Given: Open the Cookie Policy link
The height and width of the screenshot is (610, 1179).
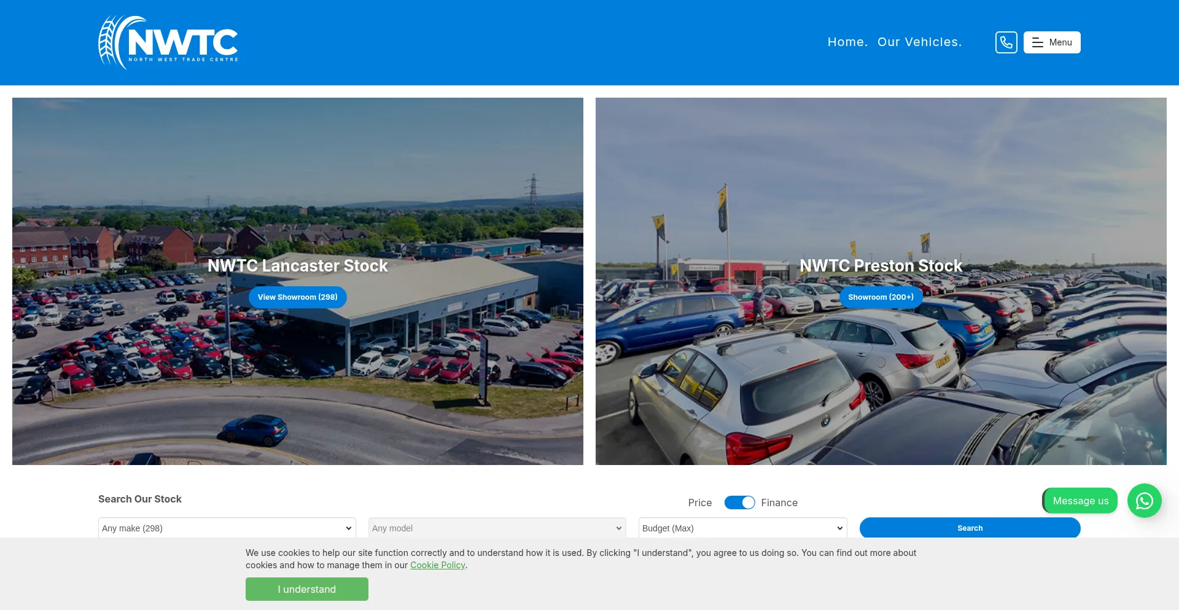Looking at the screenshot, I should point(438,565).
